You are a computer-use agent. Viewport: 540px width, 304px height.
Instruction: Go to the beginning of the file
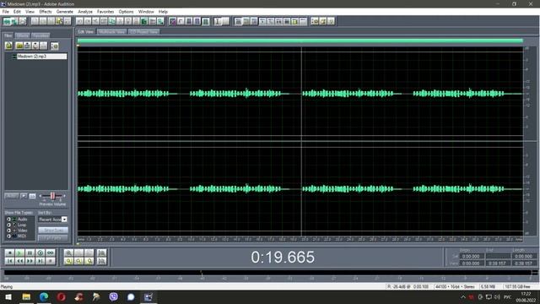pos(9,261)
